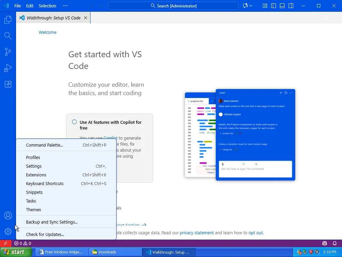342x257 pixels.
Task: Choose Keyboard Shortcuts menu entry
Action: pyautogui.click(x=66, y=184)
